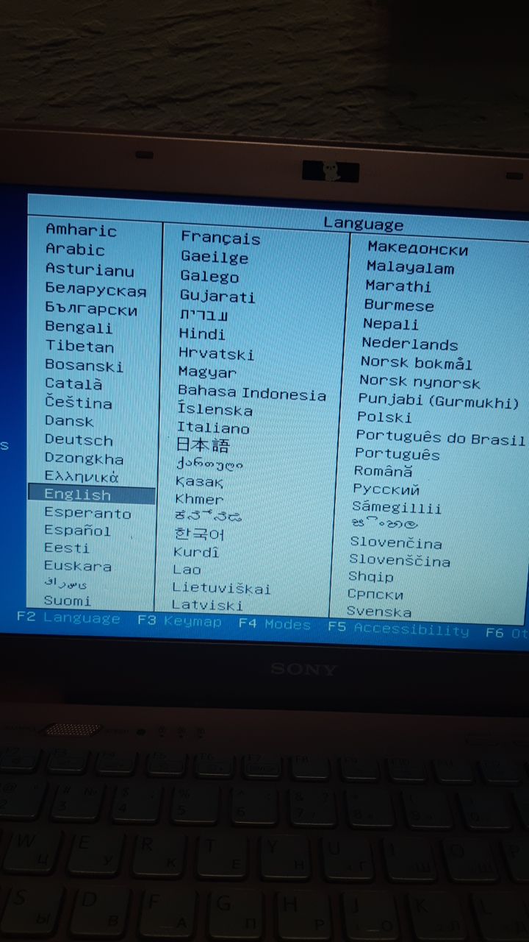Choose Български language

(x=91, y=309)
